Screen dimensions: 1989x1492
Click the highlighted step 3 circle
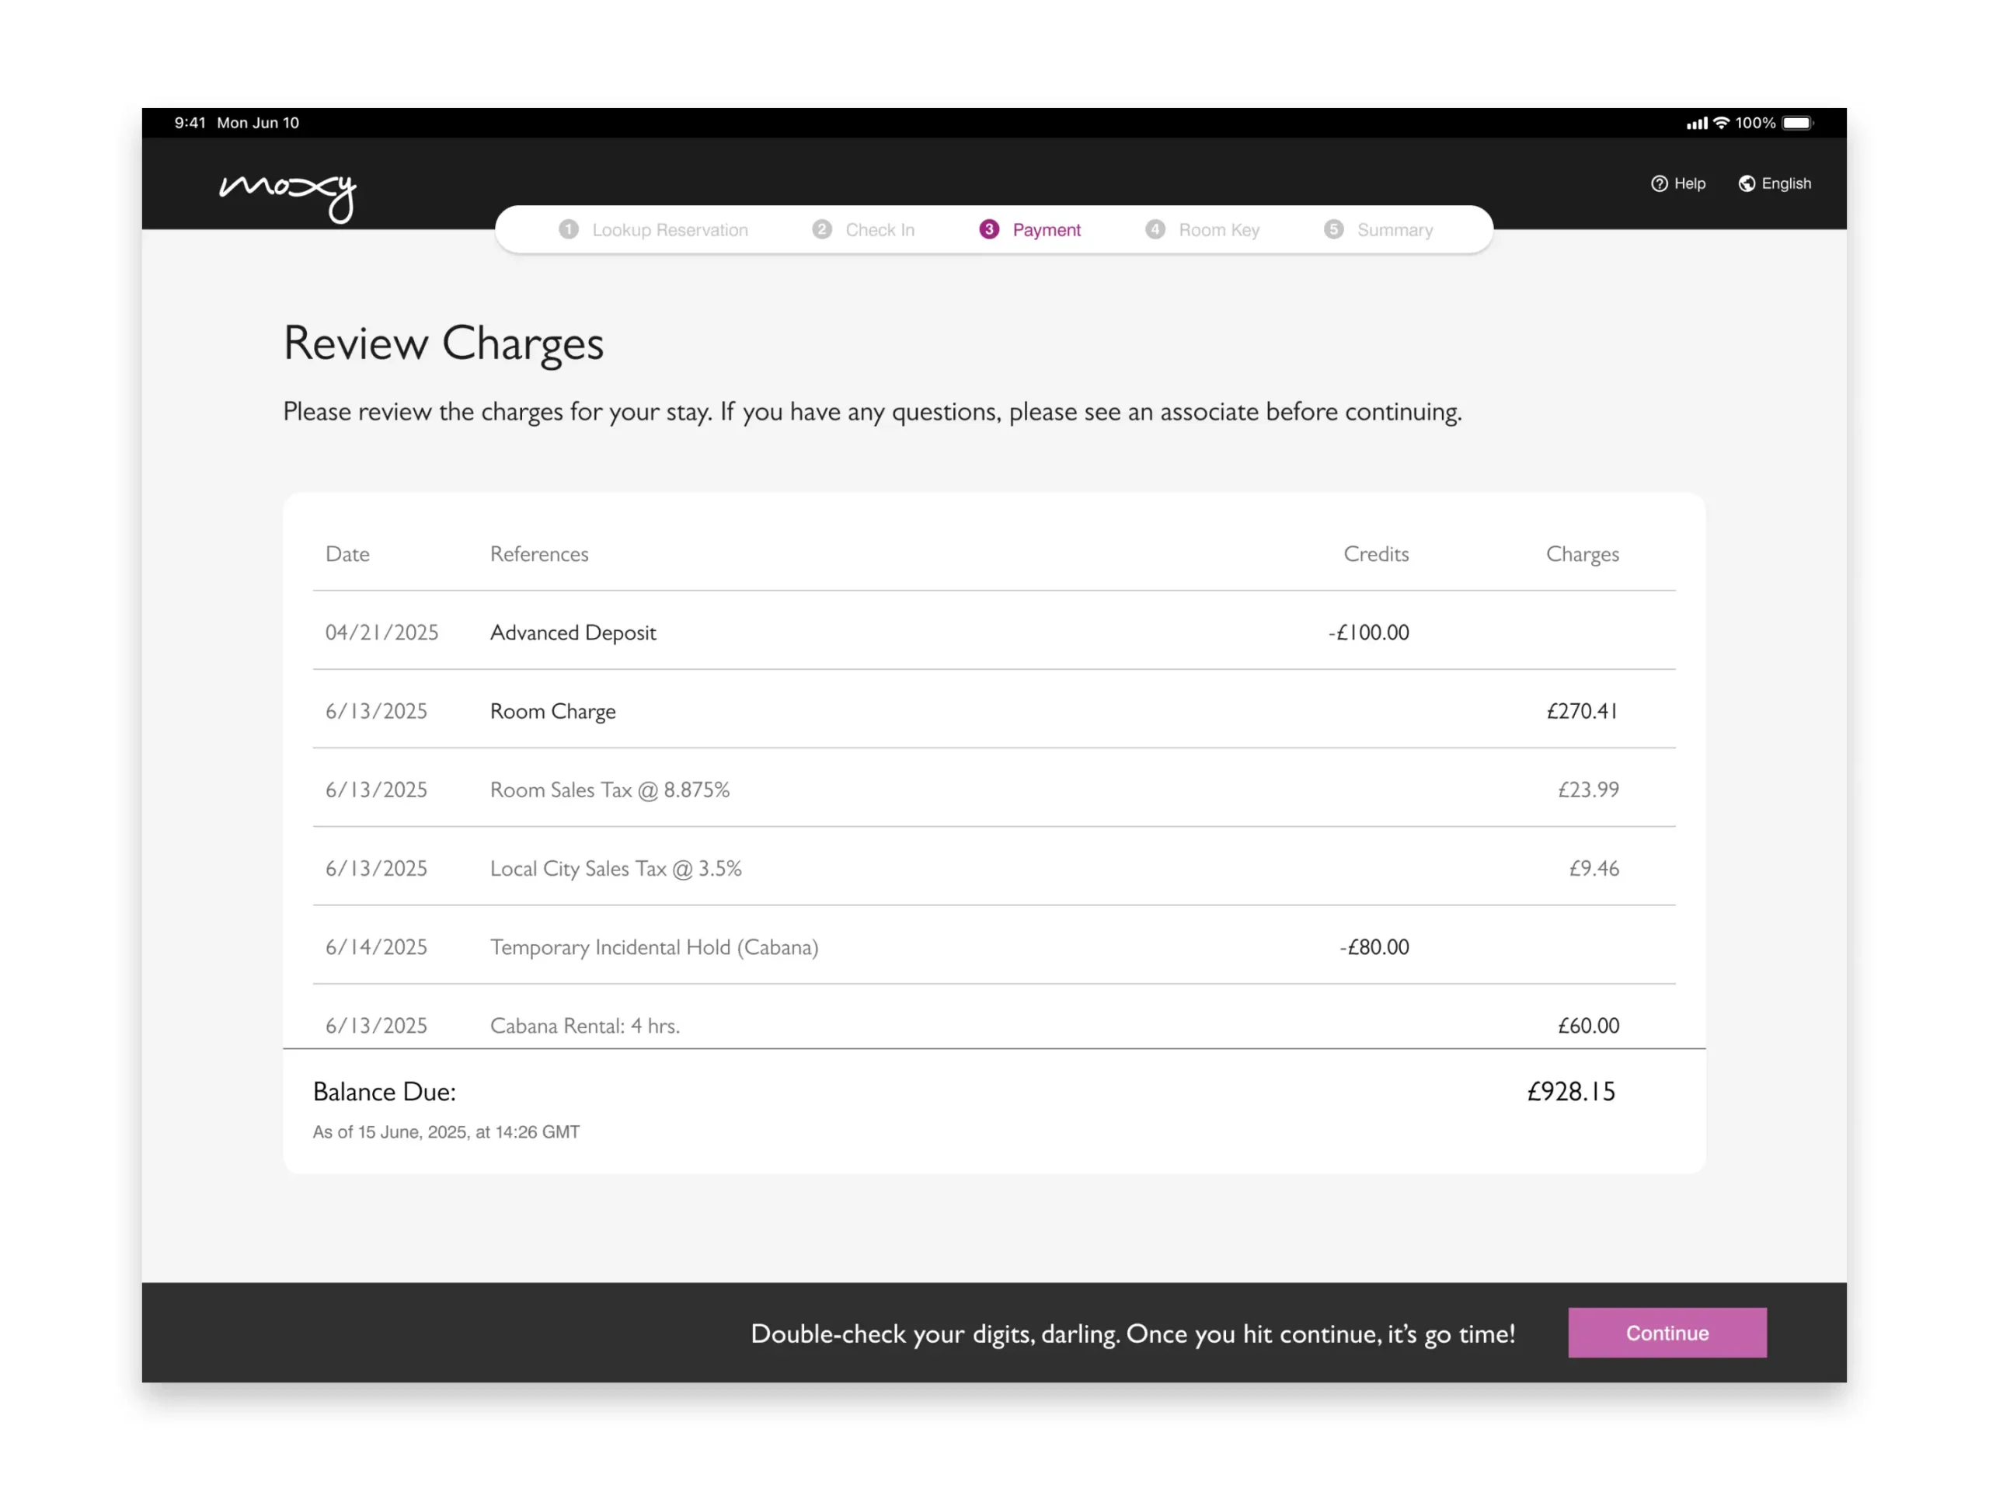tap(988, 229)
